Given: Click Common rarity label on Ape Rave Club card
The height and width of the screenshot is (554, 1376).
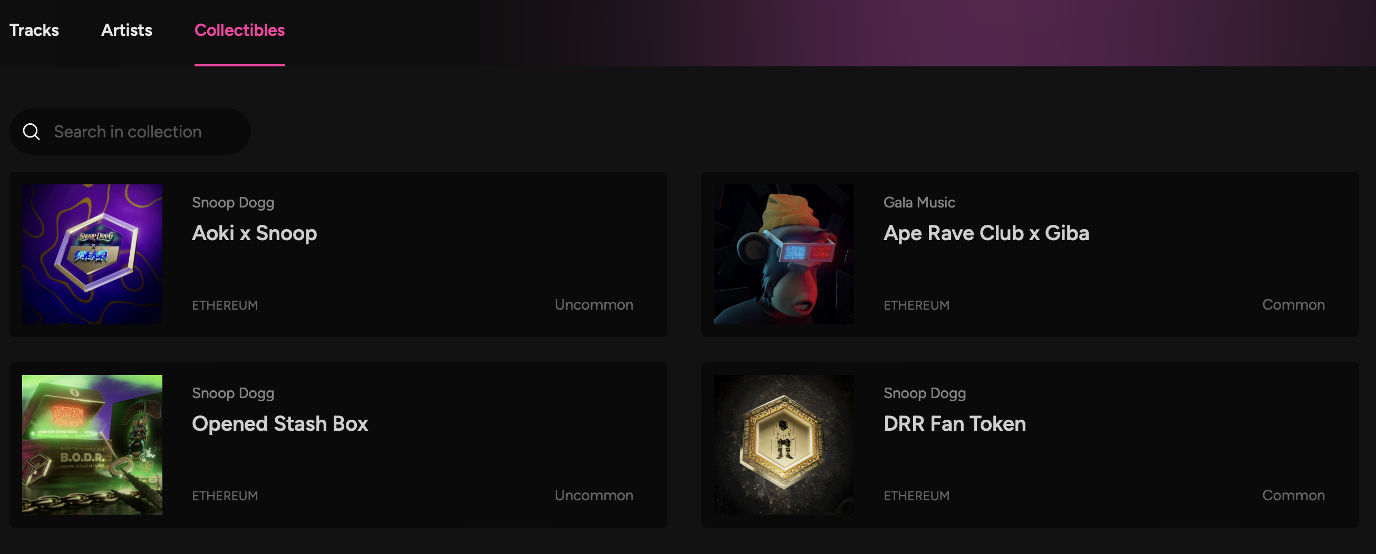Looking at the screenshot, I should pyautogui.click(x=1293, y=304).
